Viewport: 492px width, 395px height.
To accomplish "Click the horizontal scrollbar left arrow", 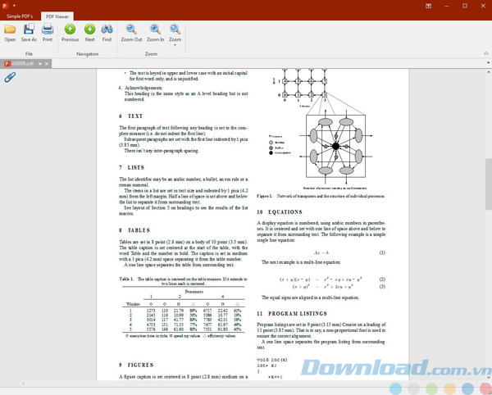I will (23, 384).
